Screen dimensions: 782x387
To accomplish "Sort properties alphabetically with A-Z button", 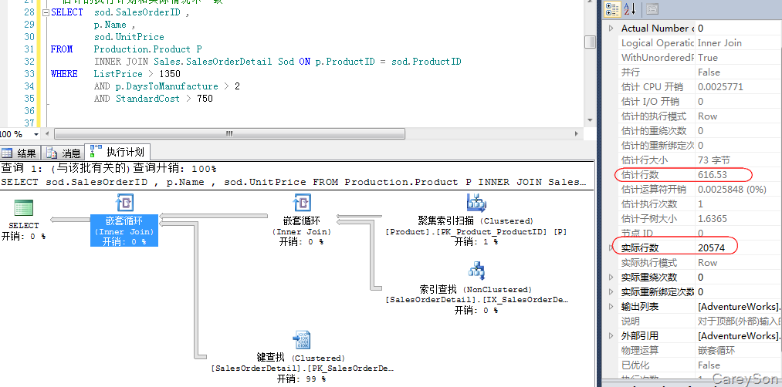I will click(x=630, y=9).
